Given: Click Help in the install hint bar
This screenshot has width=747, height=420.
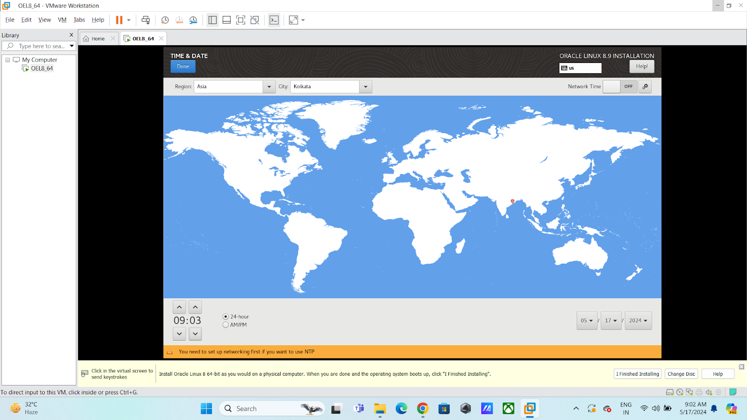Looking at the screenshot, I should click(718, 374).
